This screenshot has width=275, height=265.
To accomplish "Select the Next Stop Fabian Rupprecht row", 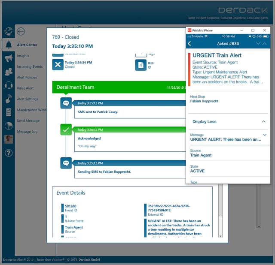I will coord(228,102).
